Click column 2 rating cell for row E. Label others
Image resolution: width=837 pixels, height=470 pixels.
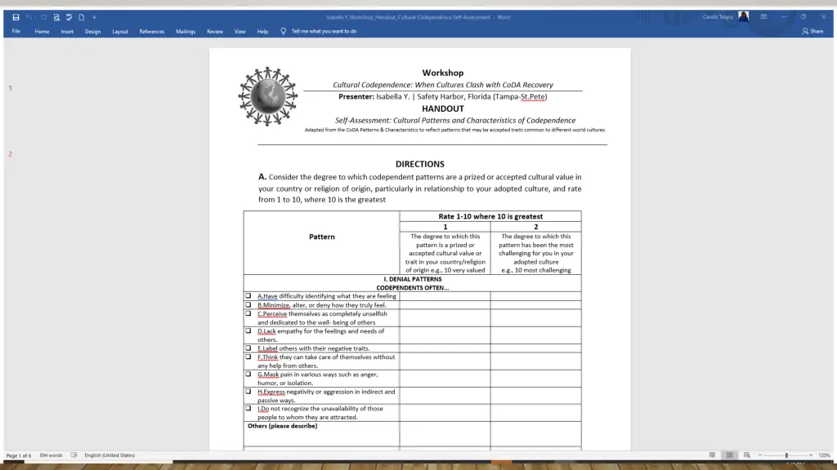pos(536,348)
